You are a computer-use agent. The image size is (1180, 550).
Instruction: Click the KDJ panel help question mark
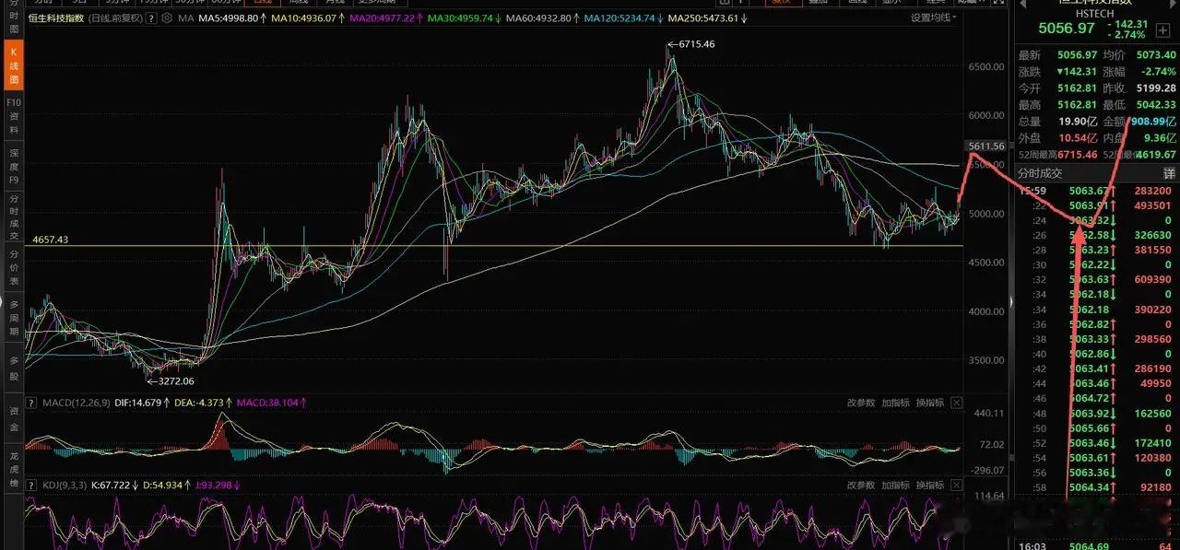coord(32,485)
